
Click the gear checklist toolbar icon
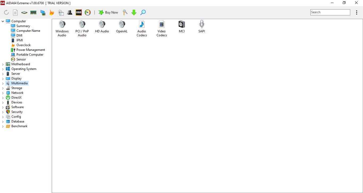click(61, 12)
